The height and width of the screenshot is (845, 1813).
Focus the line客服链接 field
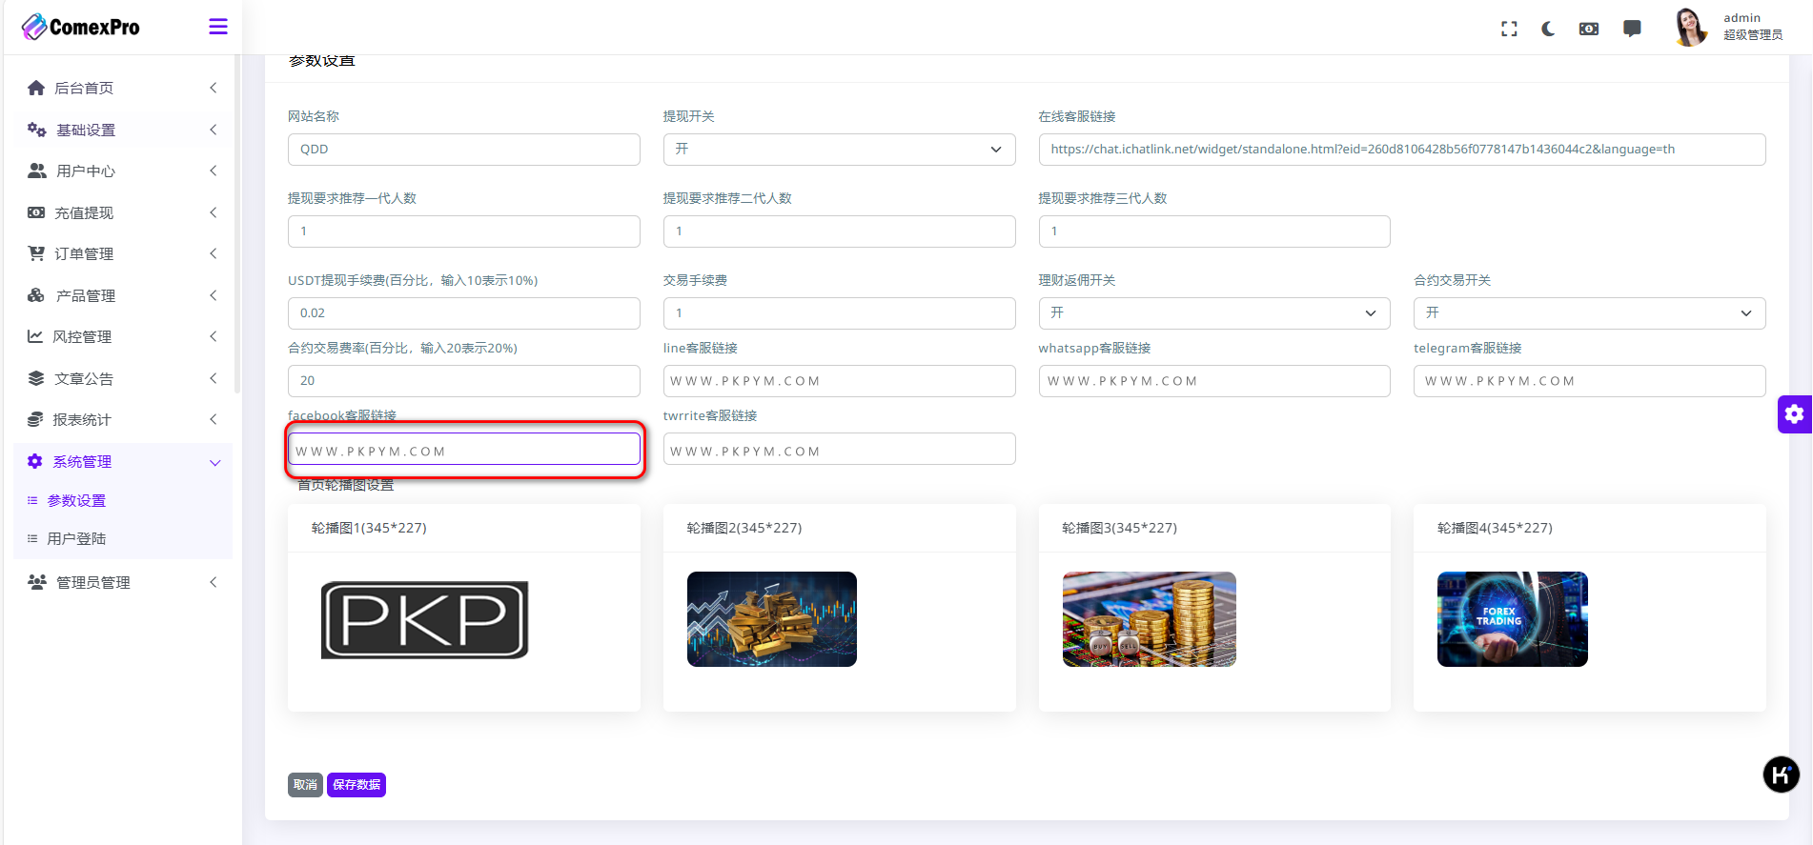click(839, 381)
